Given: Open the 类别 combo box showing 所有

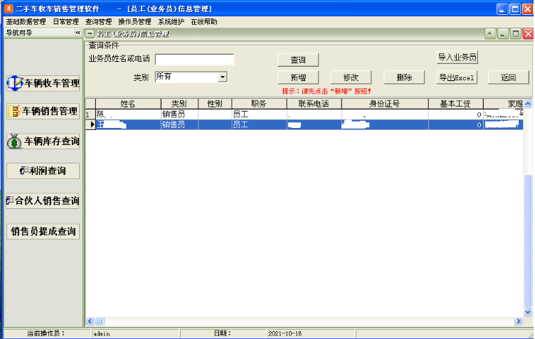Looking at the screenshot, I should (x=191, y=77).
